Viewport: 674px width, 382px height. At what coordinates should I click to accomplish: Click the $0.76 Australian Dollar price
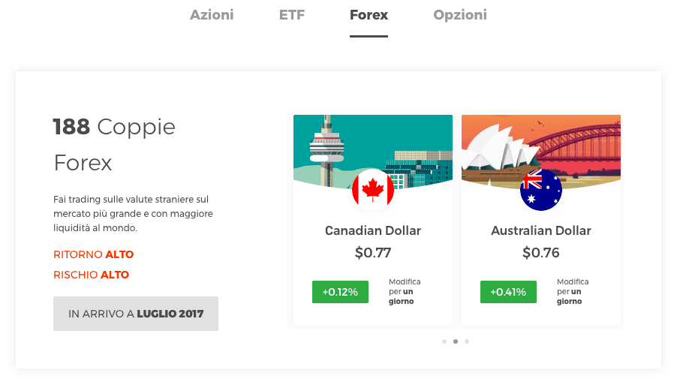click(x=540, y=253)
